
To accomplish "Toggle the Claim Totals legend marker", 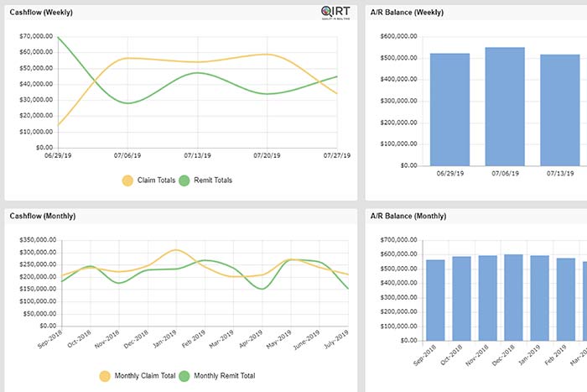I will (x=128, y=180).
